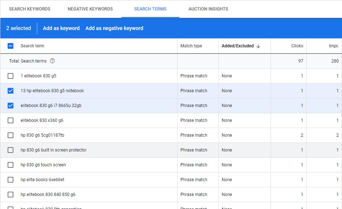Click the Match type column header
This screenshot has width=342, height=209.
(x=191, y=46)
